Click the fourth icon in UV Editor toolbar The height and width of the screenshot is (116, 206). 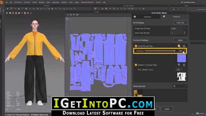[77, 15]
